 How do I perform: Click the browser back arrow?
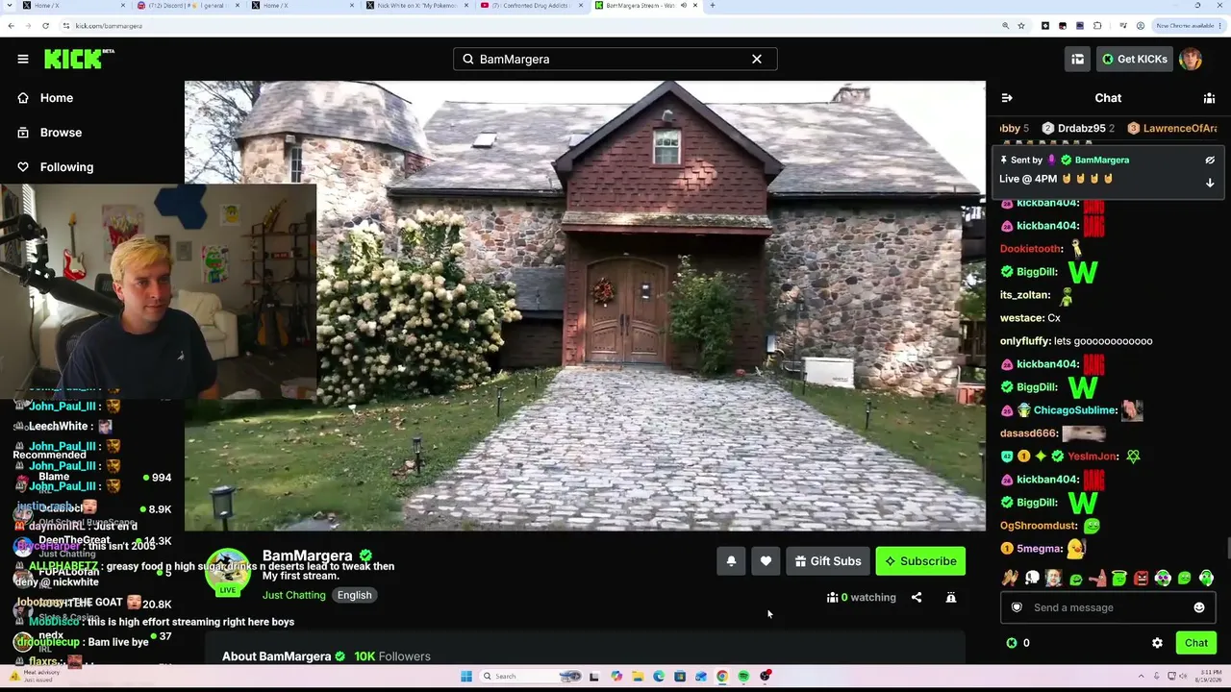coord(11,26)
